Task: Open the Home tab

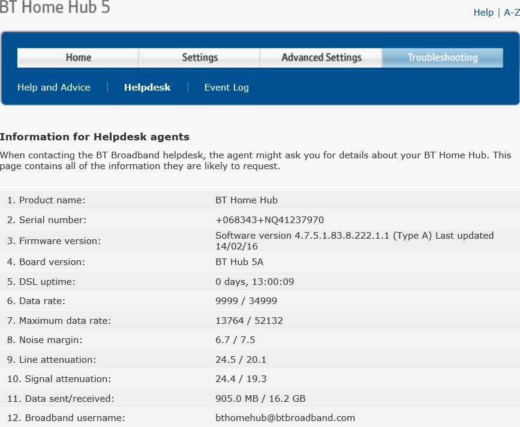Action: [x=78, y=58]
